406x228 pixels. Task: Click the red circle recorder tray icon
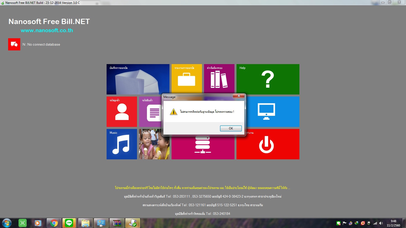(363, 223)
